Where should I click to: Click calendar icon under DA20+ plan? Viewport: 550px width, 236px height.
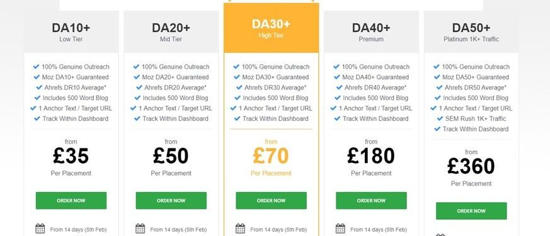140,228
